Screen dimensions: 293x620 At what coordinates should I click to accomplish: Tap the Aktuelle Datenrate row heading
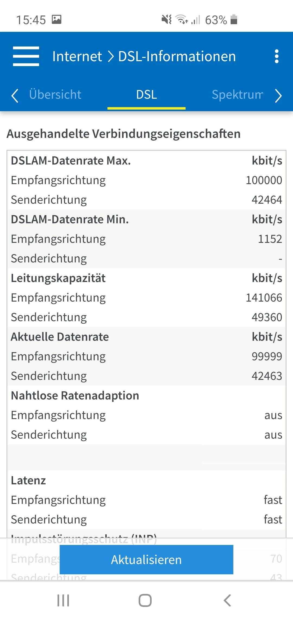(60, 337)
